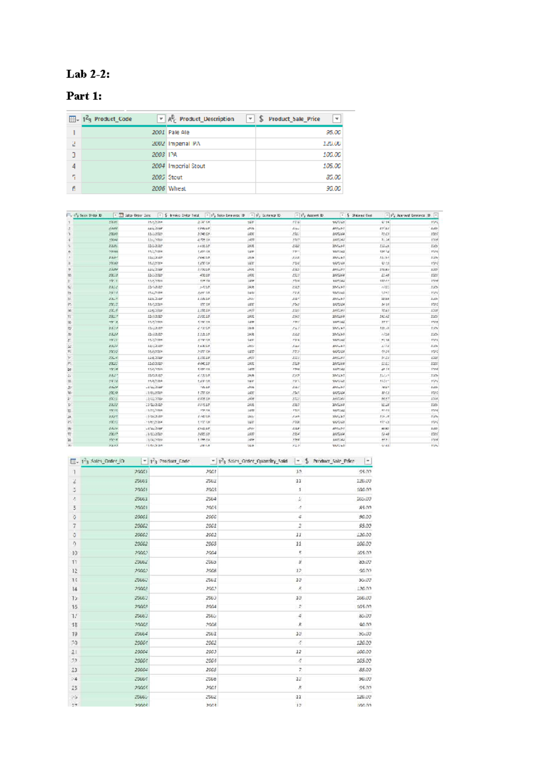Click price 105.00 in the Imperial Stout row
Viewport: 550px width, 777px height.
tap(299, 166)
